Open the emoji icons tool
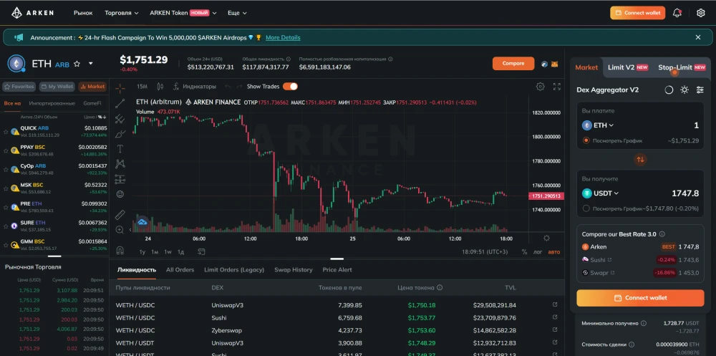The width and height of the screenshot is (716, 356). click(x=120, y=194)
